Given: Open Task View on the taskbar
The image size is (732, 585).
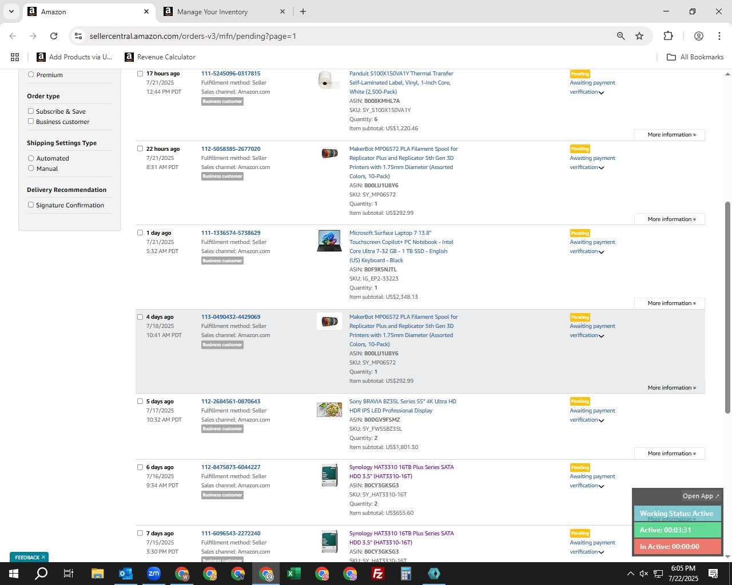Looking at the screenshot, I should pyautogui.click(x=68, y=574).
